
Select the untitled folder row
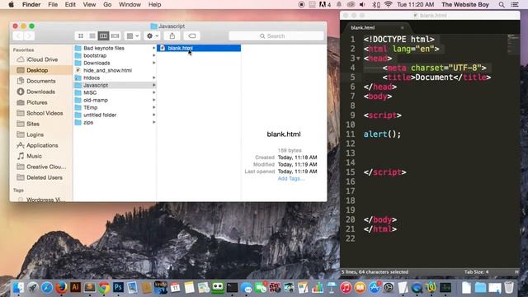115,115
